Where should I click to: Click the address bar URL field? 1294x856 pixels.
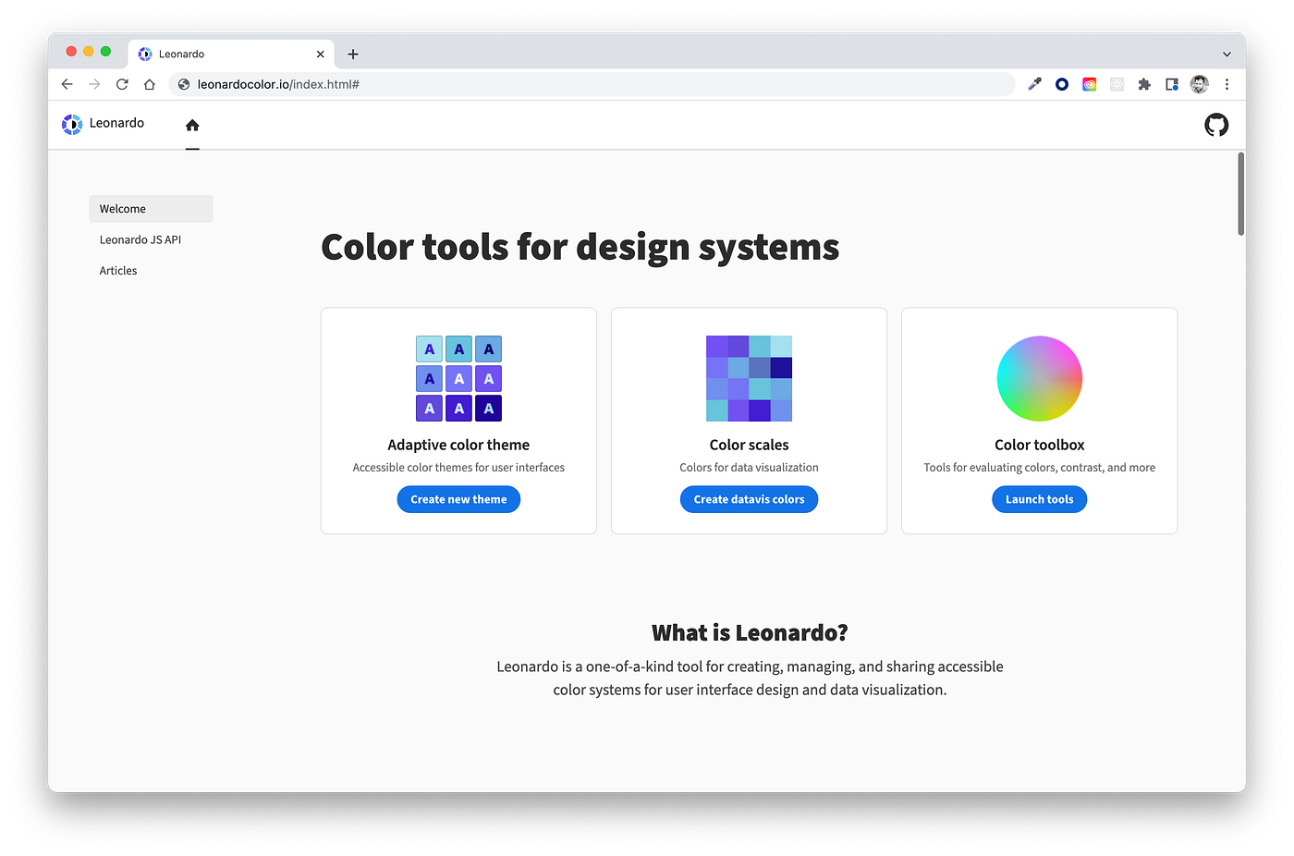click(592, 84)
